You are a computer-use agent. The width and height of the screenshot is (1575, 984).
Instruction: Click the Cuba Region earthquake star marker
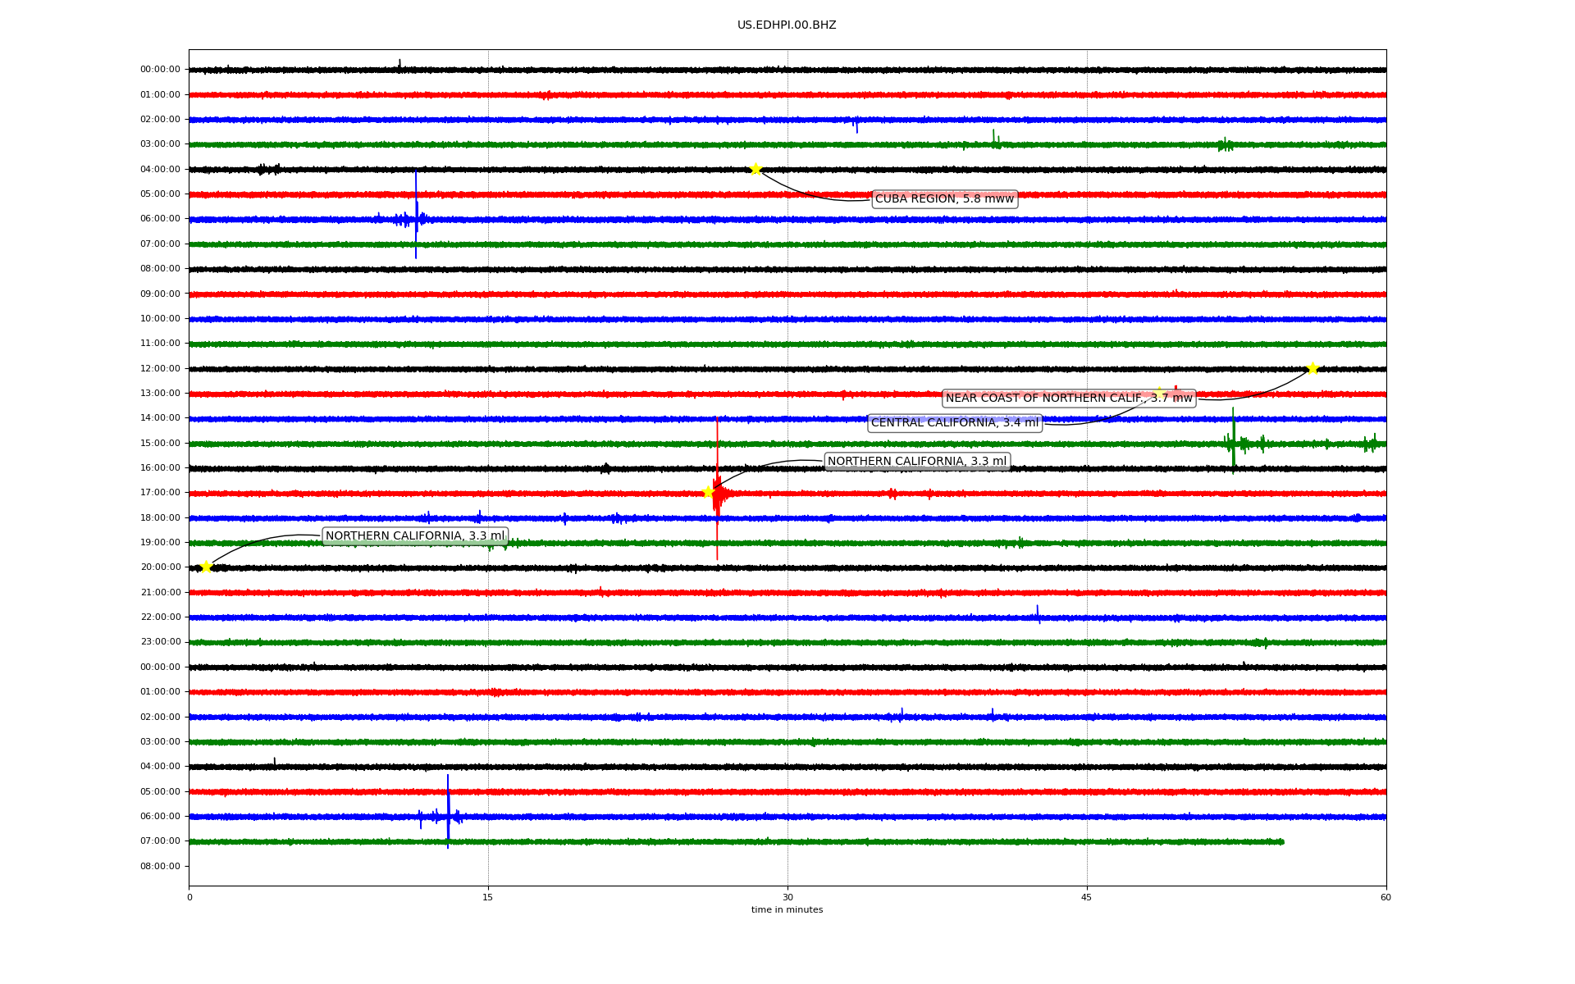pos(756,169)
